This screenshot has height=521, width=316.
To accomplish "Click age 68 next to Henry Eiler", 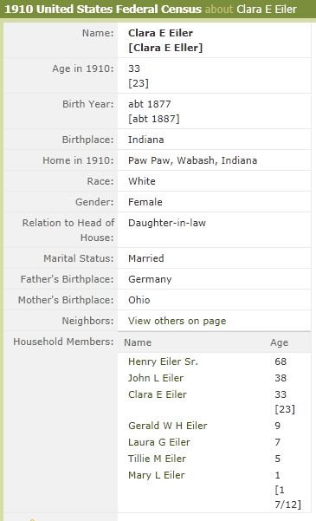I will tap(281, 361).
